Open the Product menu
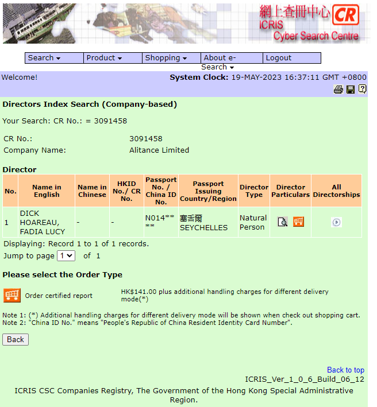This screenshot has width=377, height=407. coord(113,58)
